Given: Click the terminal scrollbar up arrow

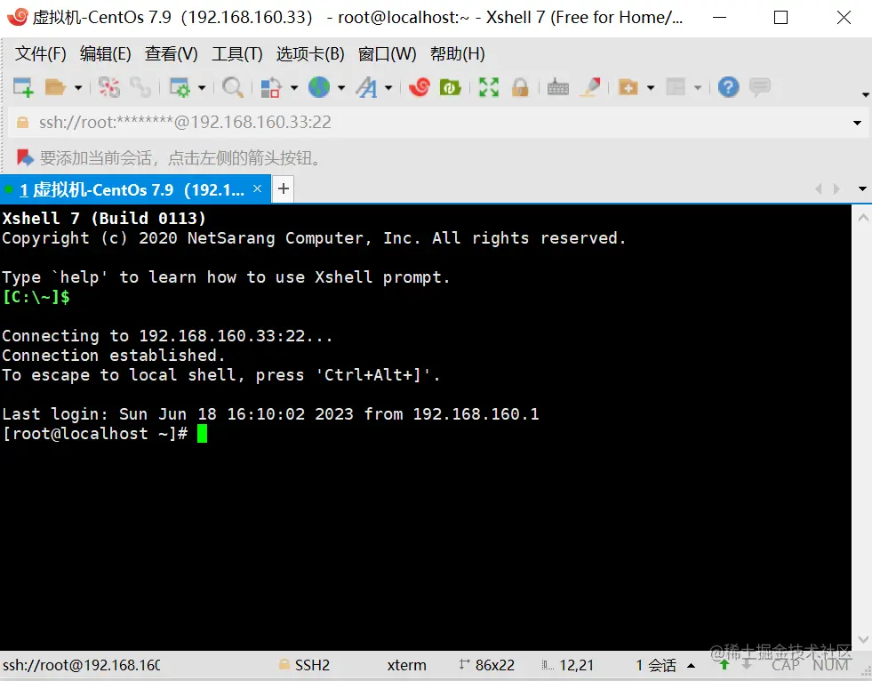Looking at the screenshot, I should pyautogui.click(x=863, y=218).
